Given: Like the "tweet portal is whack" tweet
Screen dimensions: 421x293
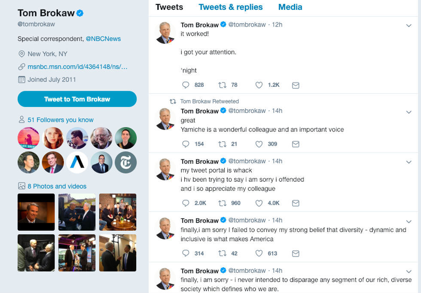Looking at the screenshot, I should (259, 203).
